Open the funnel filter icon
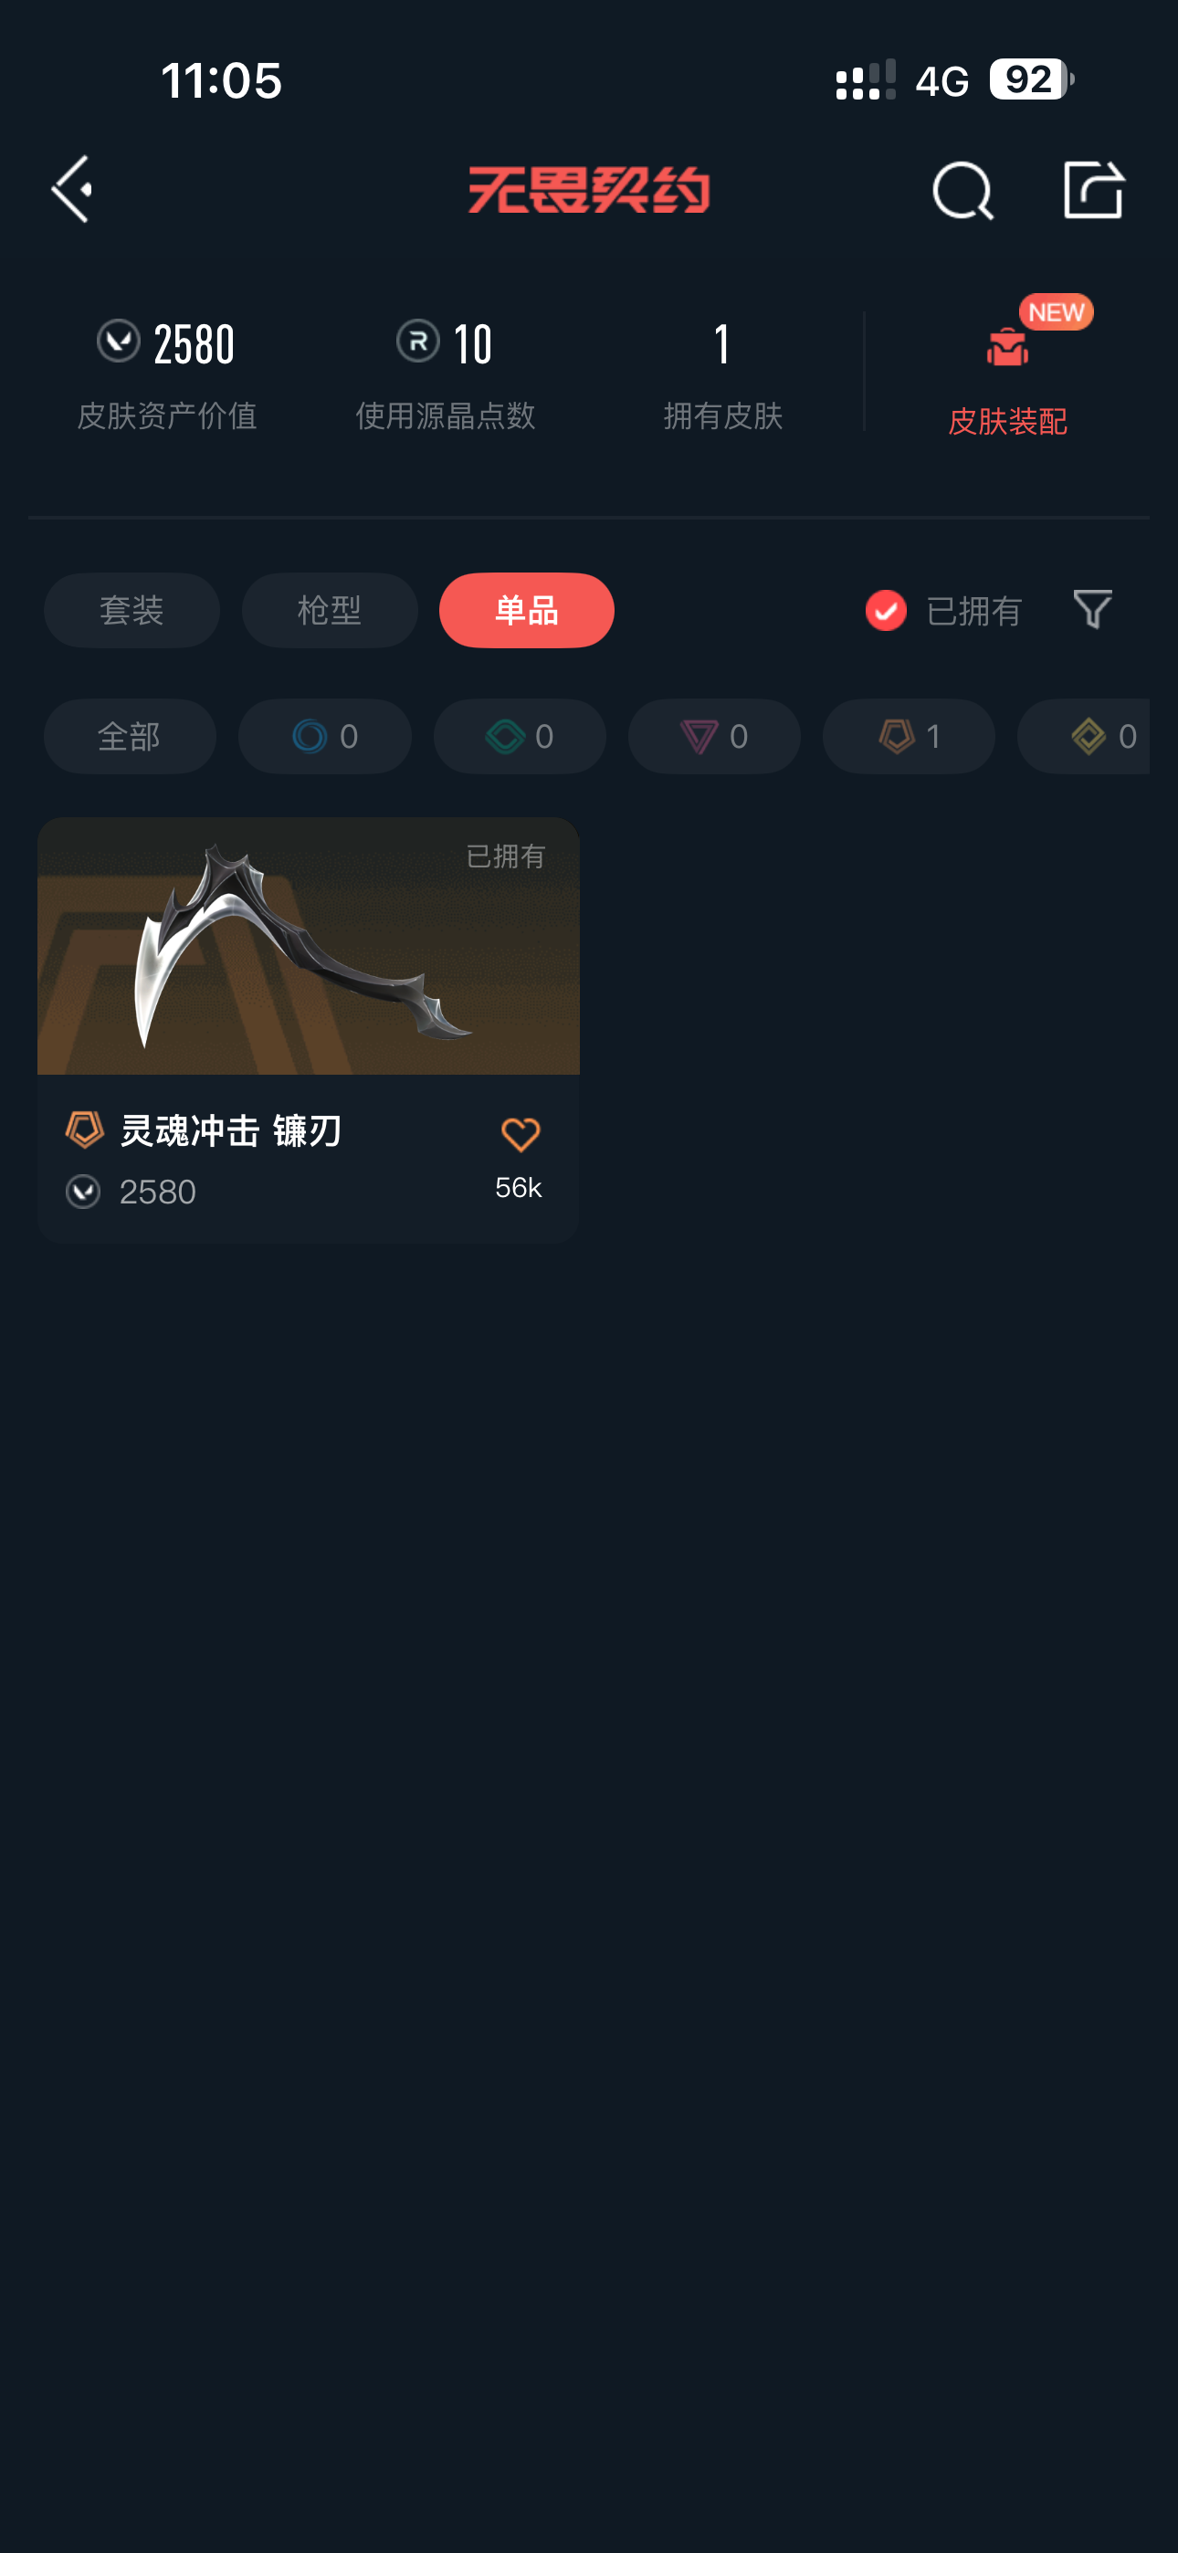1178x2553 pixels. 1092,608
